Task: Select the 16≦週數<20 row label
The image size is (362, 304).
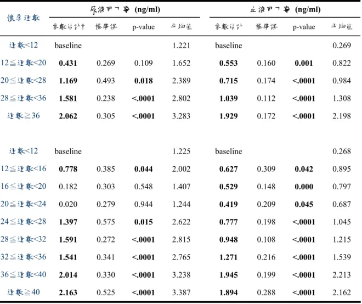Action: pos(24,186)
